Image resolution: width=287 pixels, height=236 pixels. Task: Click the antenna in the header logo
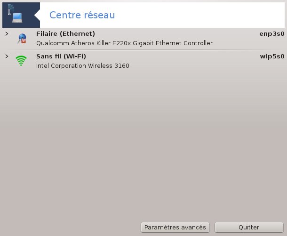[x=10, y=9]
